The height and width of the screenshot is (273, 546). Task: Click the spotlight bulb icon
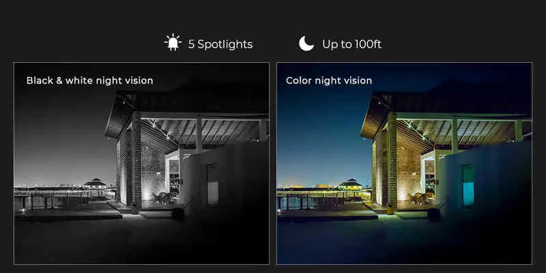point(173,43)
